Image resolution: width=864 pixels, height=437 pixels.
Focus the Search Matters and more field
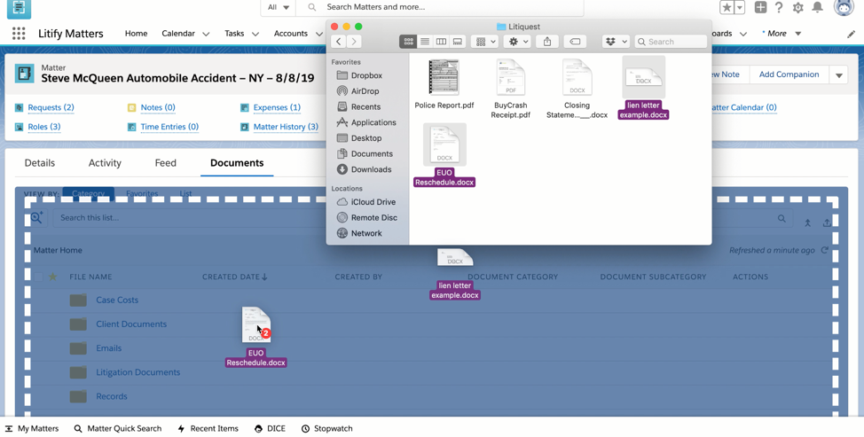click(x=439, y=7)
